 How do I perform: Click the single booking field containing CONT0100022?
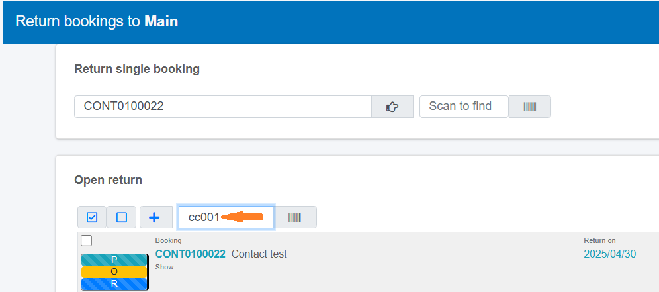pyautogui.click(x=222, y=107)
